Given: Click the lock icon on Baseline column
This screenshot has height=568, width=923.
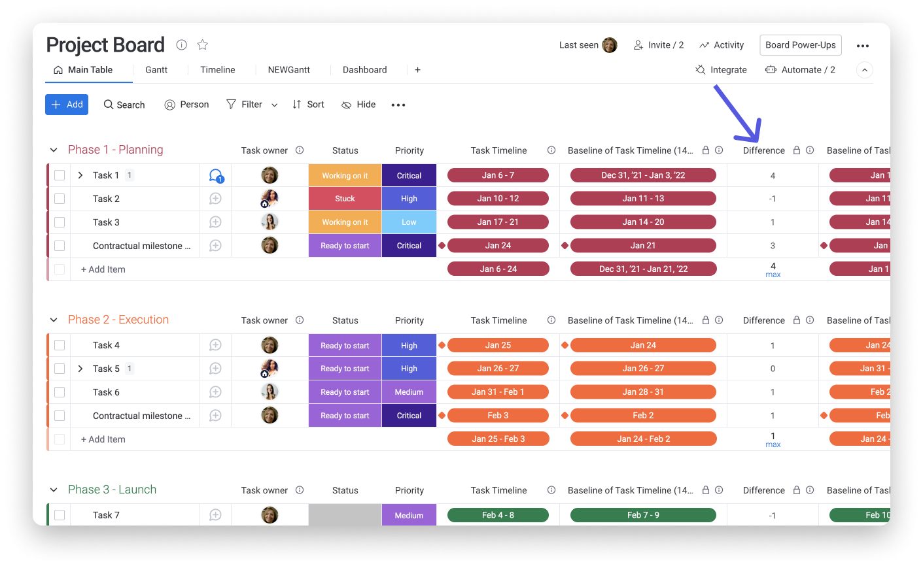Looking at the screenshot, I should (x=706, y=150).
